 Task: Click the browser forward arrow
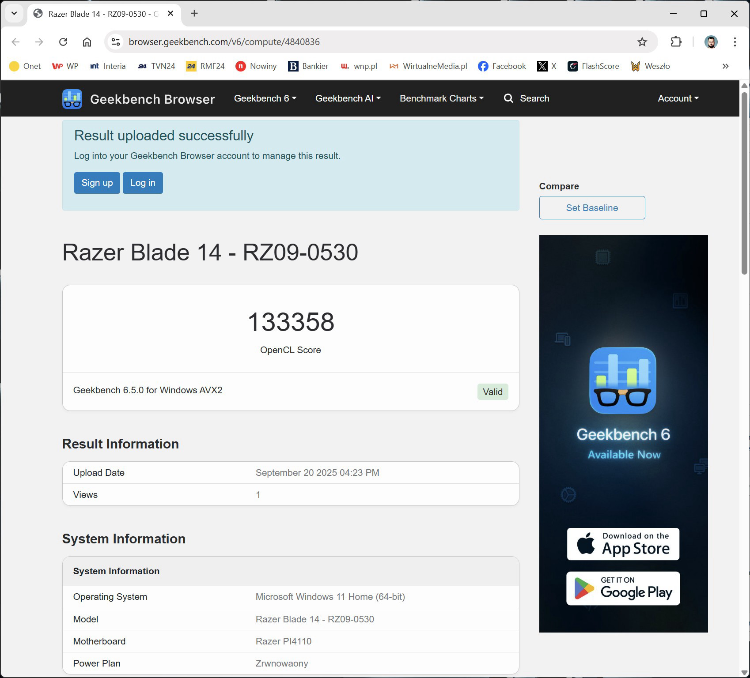point(39,42)
